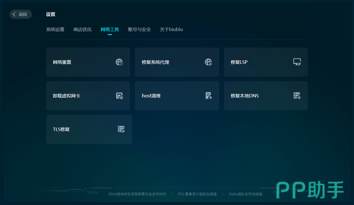354x205 pixels.
Task: Click the globe icon on 网络重置 card
Action: [x=119, y=62]
